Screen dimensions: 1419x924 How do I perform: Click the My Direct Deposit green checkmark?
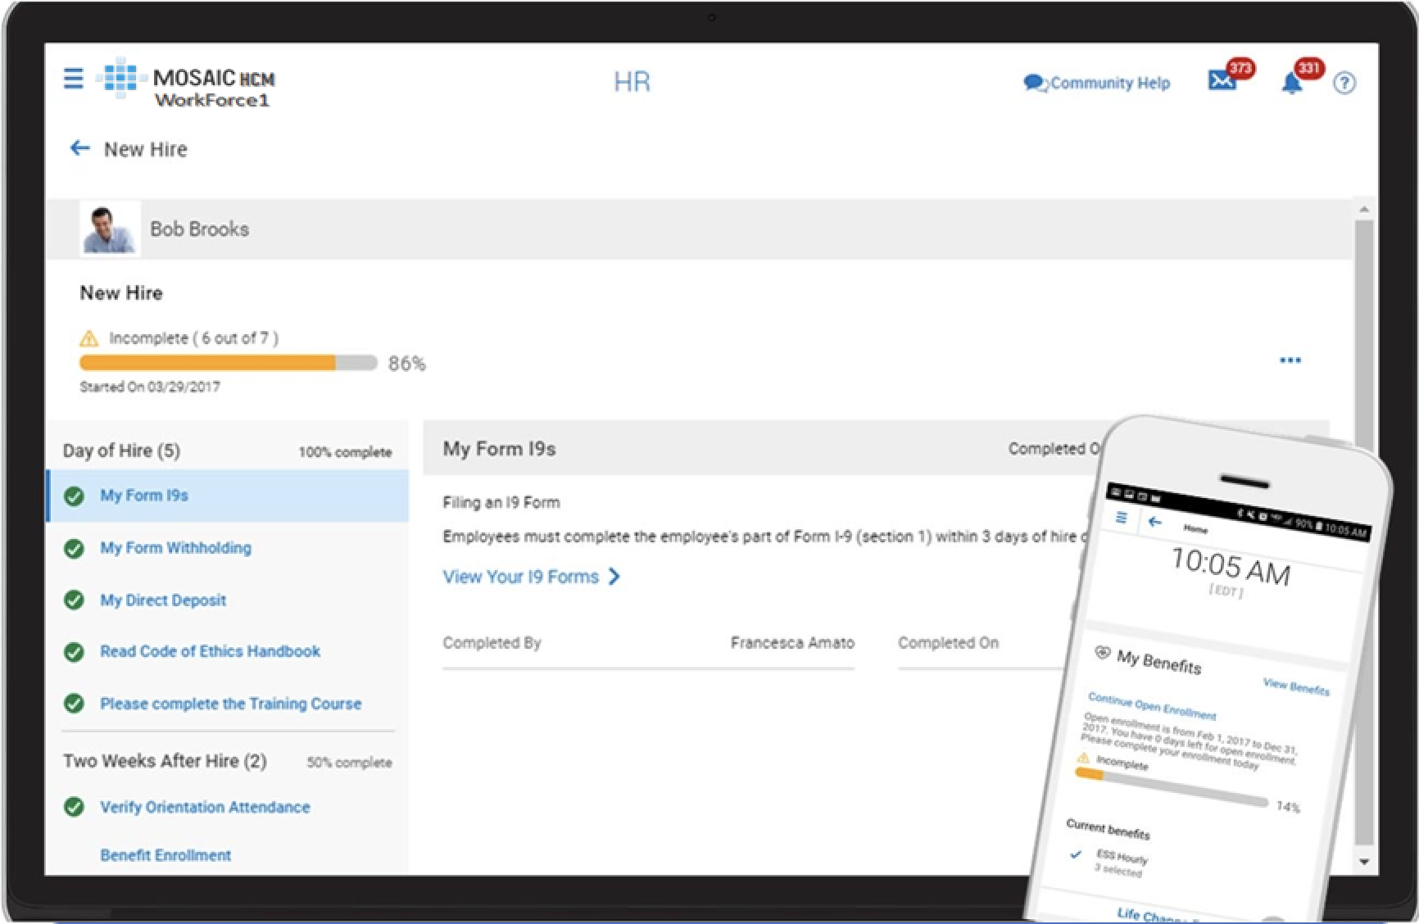coord(74,600)
